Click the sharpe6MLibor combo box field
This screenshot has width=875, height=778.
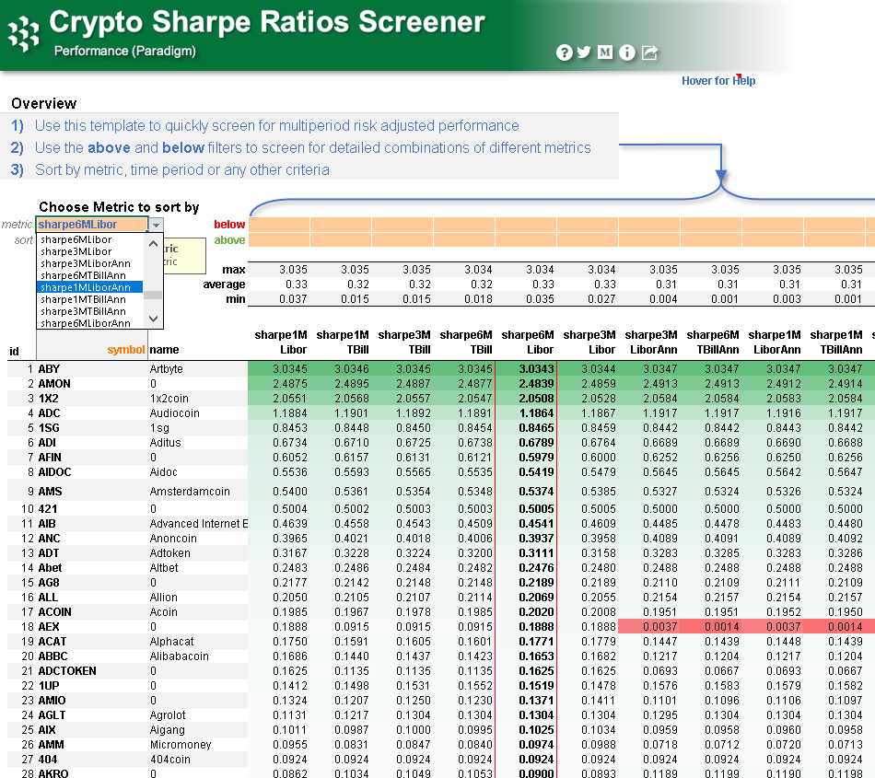coord(92,225)
